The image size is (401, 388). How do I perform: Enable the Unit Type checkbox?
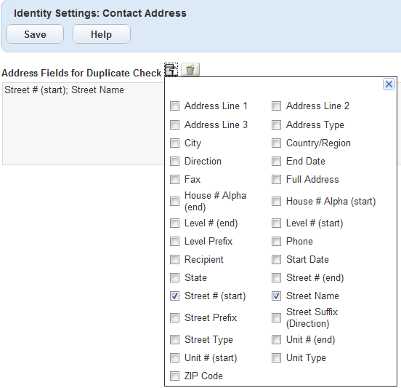276,357
